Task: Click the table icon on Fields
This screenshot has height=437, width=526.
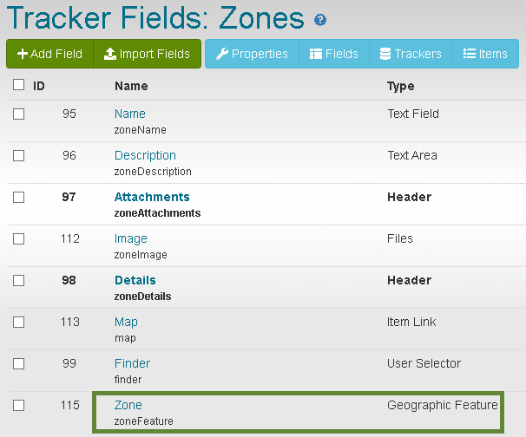Action: 316,54
